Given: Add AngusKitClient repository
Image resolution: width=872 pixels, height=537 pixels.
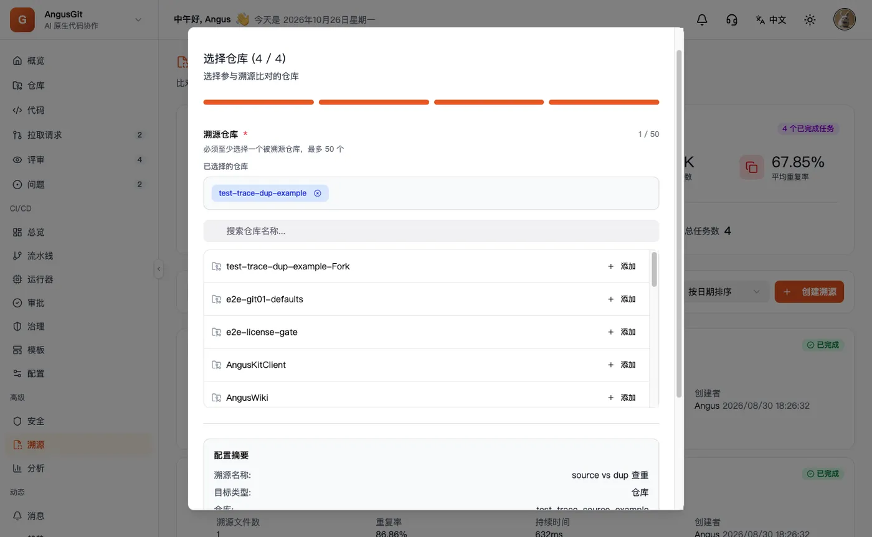Looking at the screenshot, I should tap(622, 365).
